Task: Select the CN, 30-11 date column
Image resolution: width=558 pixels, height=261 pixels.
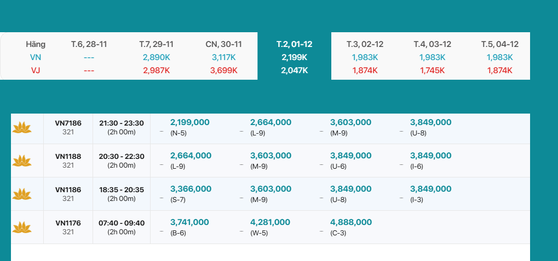Action: [x=223, y=44]
